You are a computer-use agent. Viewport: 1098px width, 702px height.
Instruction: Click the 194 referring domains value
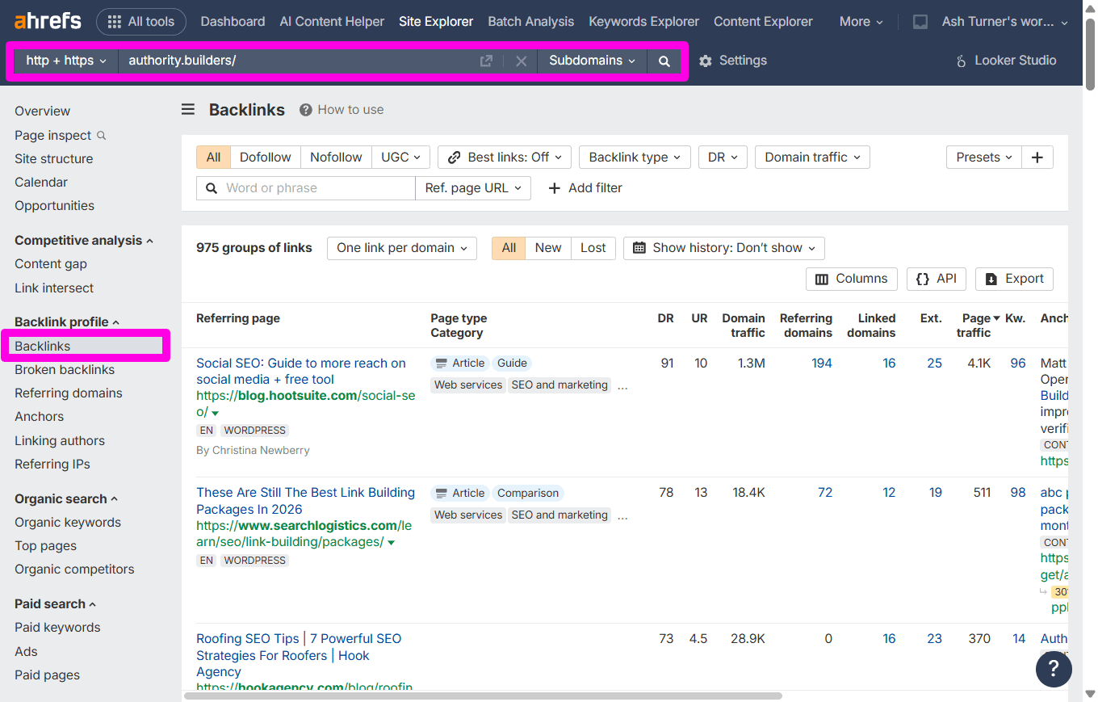[x=822, y=364]
